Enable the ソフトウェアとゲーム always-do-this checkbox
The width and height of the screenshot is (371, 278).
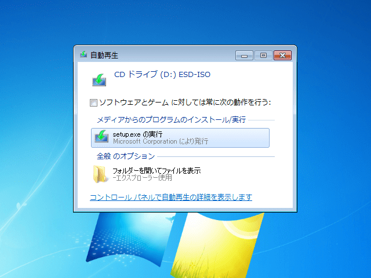tap(93, 103)
